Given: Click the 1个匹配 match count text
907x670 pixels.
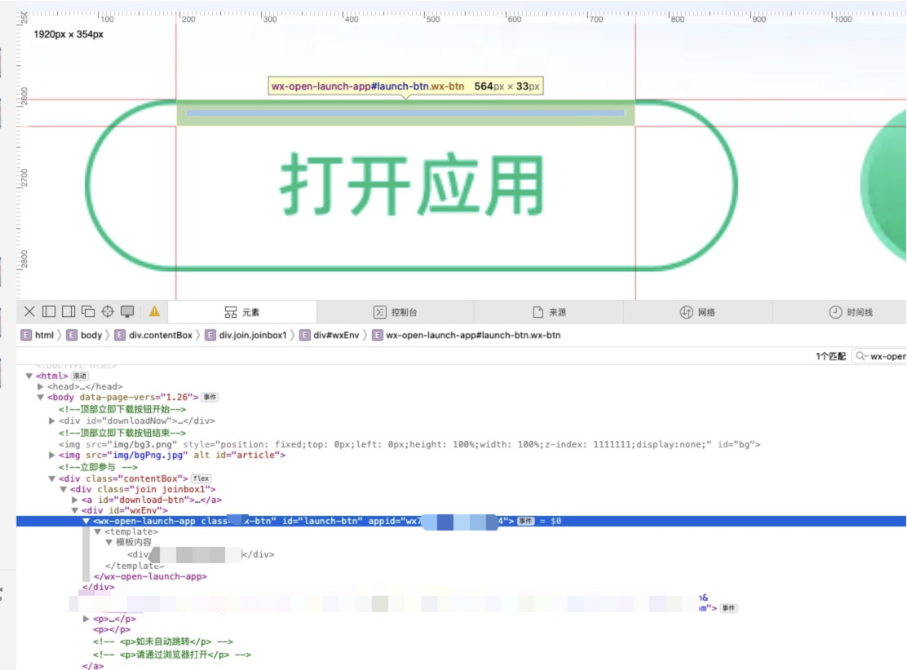Looking at the screenshot, I should [x=830, y=356].
